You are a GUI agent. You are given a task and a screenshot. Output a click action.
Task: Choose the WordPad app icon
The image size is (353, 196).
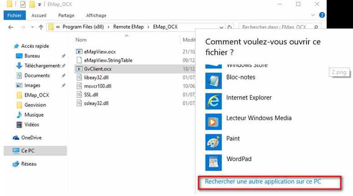click(213, 162)
